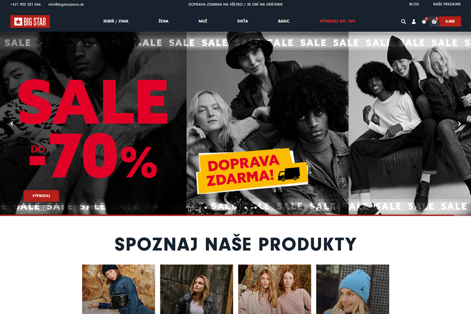Open the blue beanie product thumbnail
The height and width of the screenshot is (314, 471).
(x=353, y=289)
